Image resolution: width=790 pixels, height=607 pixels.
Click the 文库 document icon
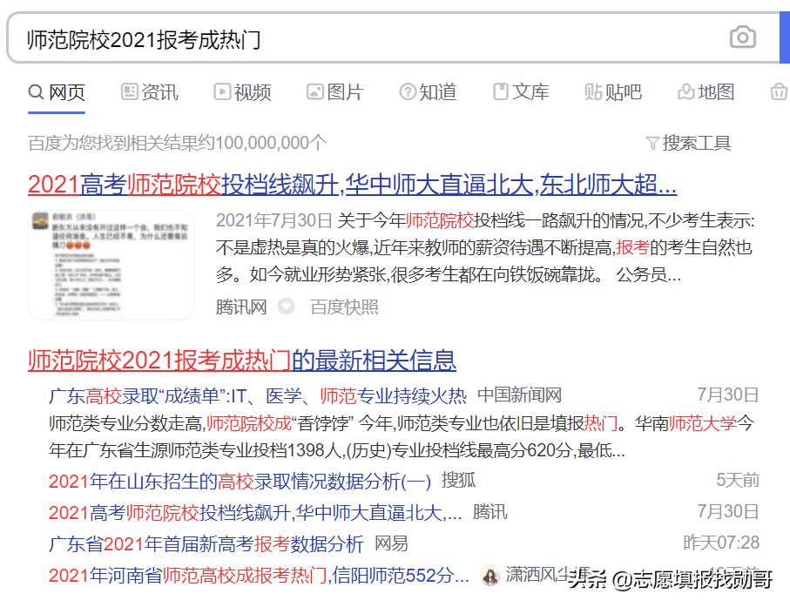pyautogui.click(x=500, y=91)
